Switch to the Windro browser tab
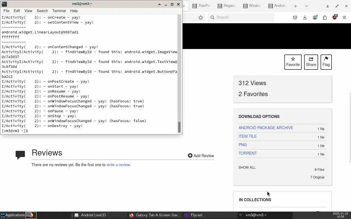 (x=252, y=6)
